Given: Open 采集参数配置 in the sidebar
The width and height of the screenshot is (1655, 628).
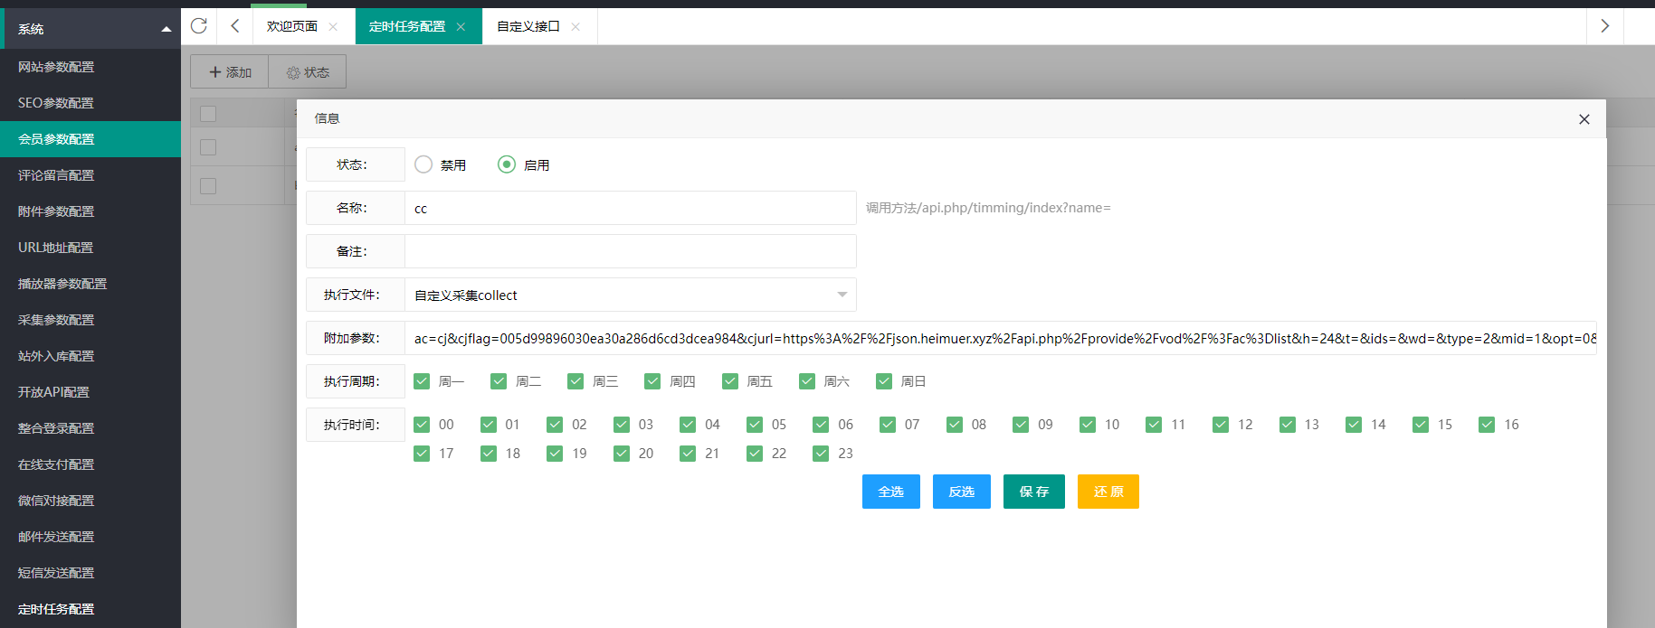Looking at the screenshot, I should click(56, 320).
